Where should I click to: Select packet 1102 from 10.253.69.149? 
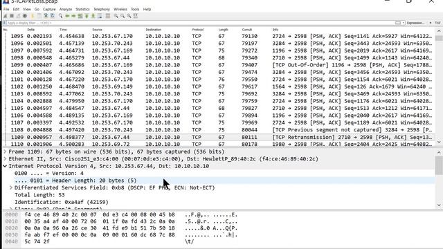219,86
